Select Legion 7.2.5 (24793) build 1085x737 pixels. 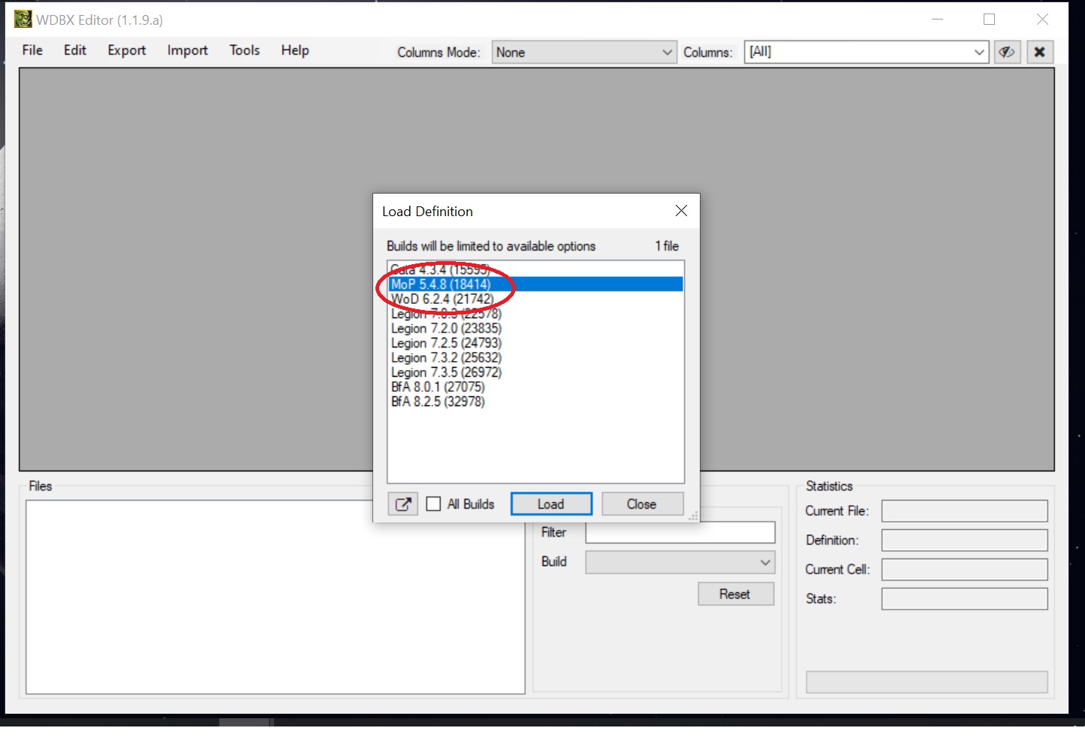(x=536, y=343)
